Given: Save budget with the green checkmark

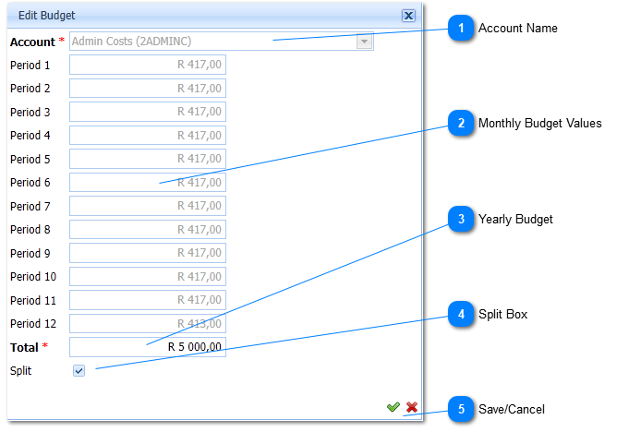Looking at the screenshot, I should click(x=393, y=407).
